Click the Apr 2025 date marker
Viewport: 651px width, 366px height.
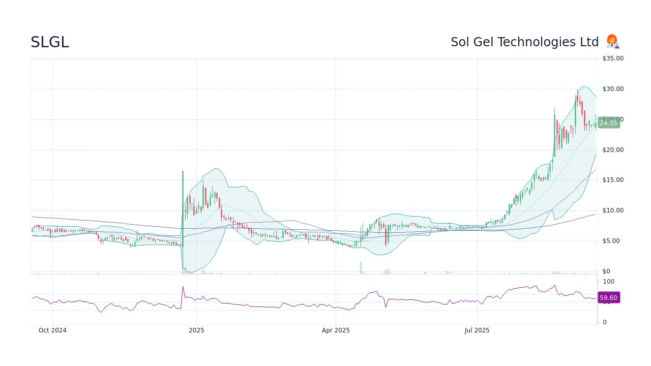(x=336, y=330)
